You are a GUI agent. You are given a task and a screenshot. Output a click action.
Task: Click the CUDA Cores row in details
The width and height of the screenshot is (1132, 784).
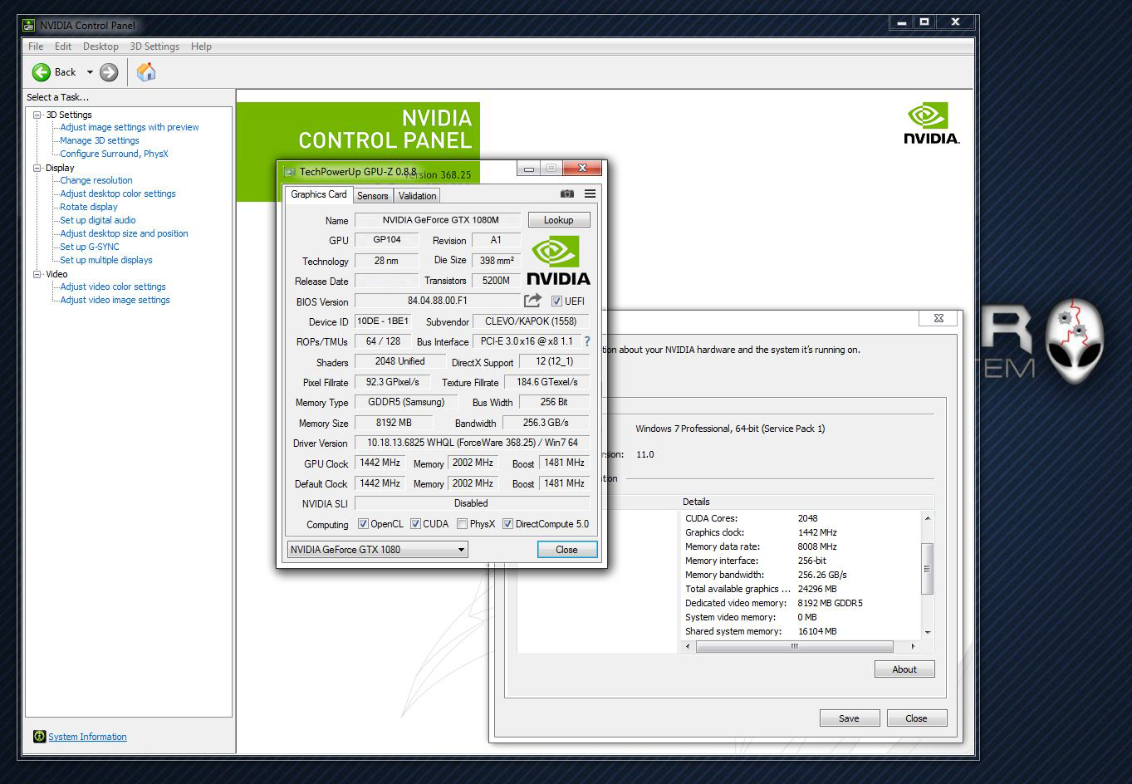coord(801,518)
